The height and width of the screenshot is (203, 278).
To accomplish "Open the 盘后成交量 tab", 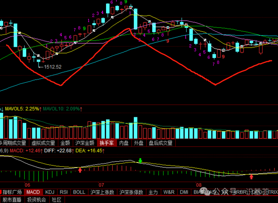I will coord(160,143).
